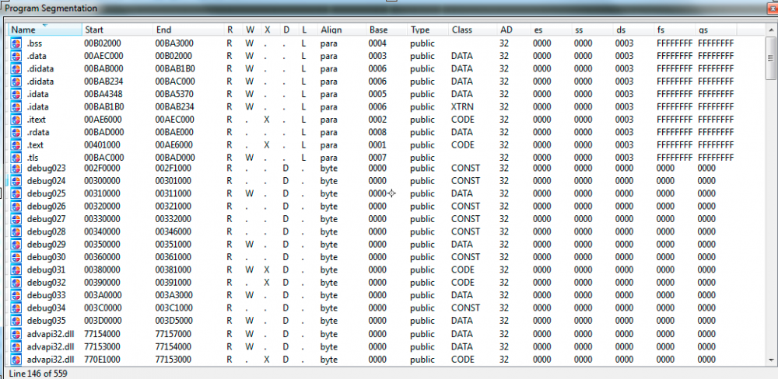Select the debug025 segment name
This screenshot has height=379, width=778.
point(47,193)
